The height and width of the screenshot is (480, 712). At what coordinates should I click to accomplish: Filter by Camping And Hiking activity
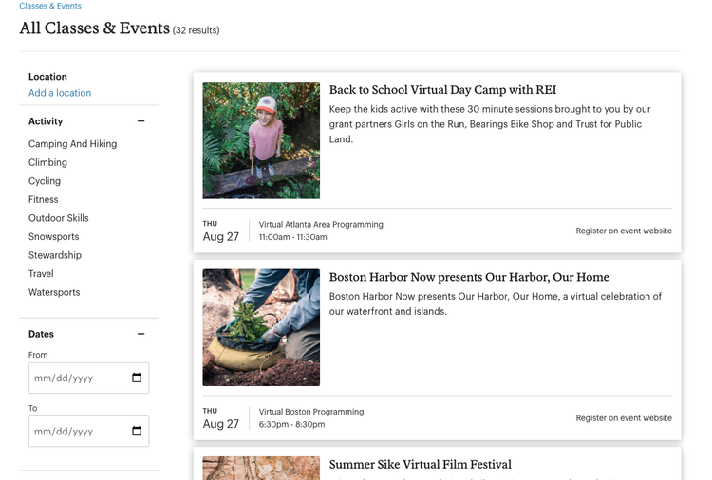click(x=72, y=144)
